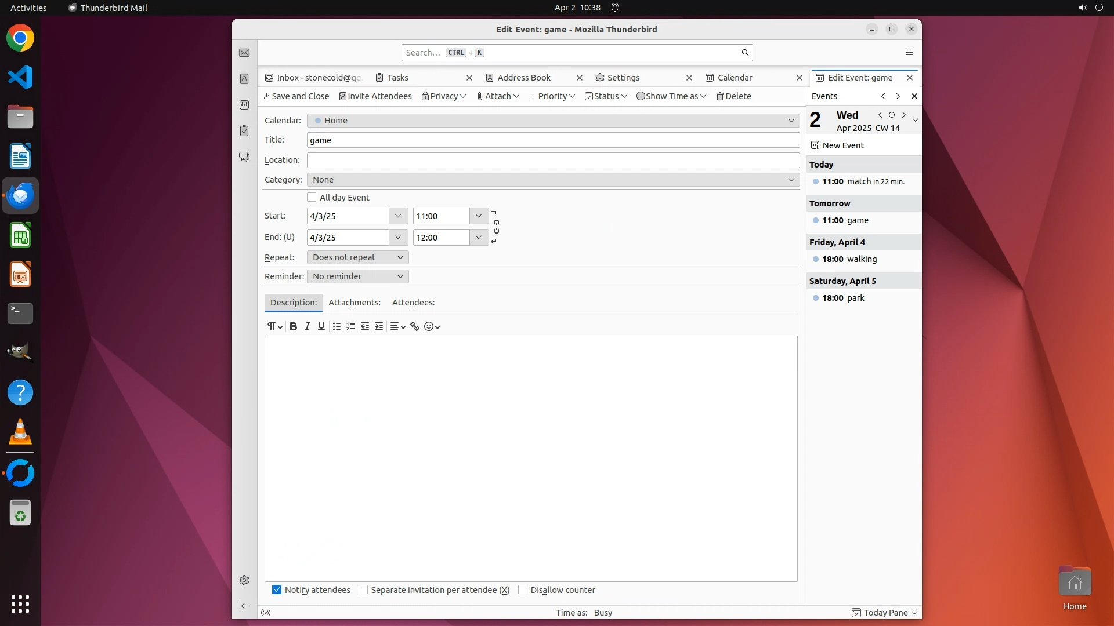Open Address Book from left sidebar

pyautogui.click(x=244, y=79)
